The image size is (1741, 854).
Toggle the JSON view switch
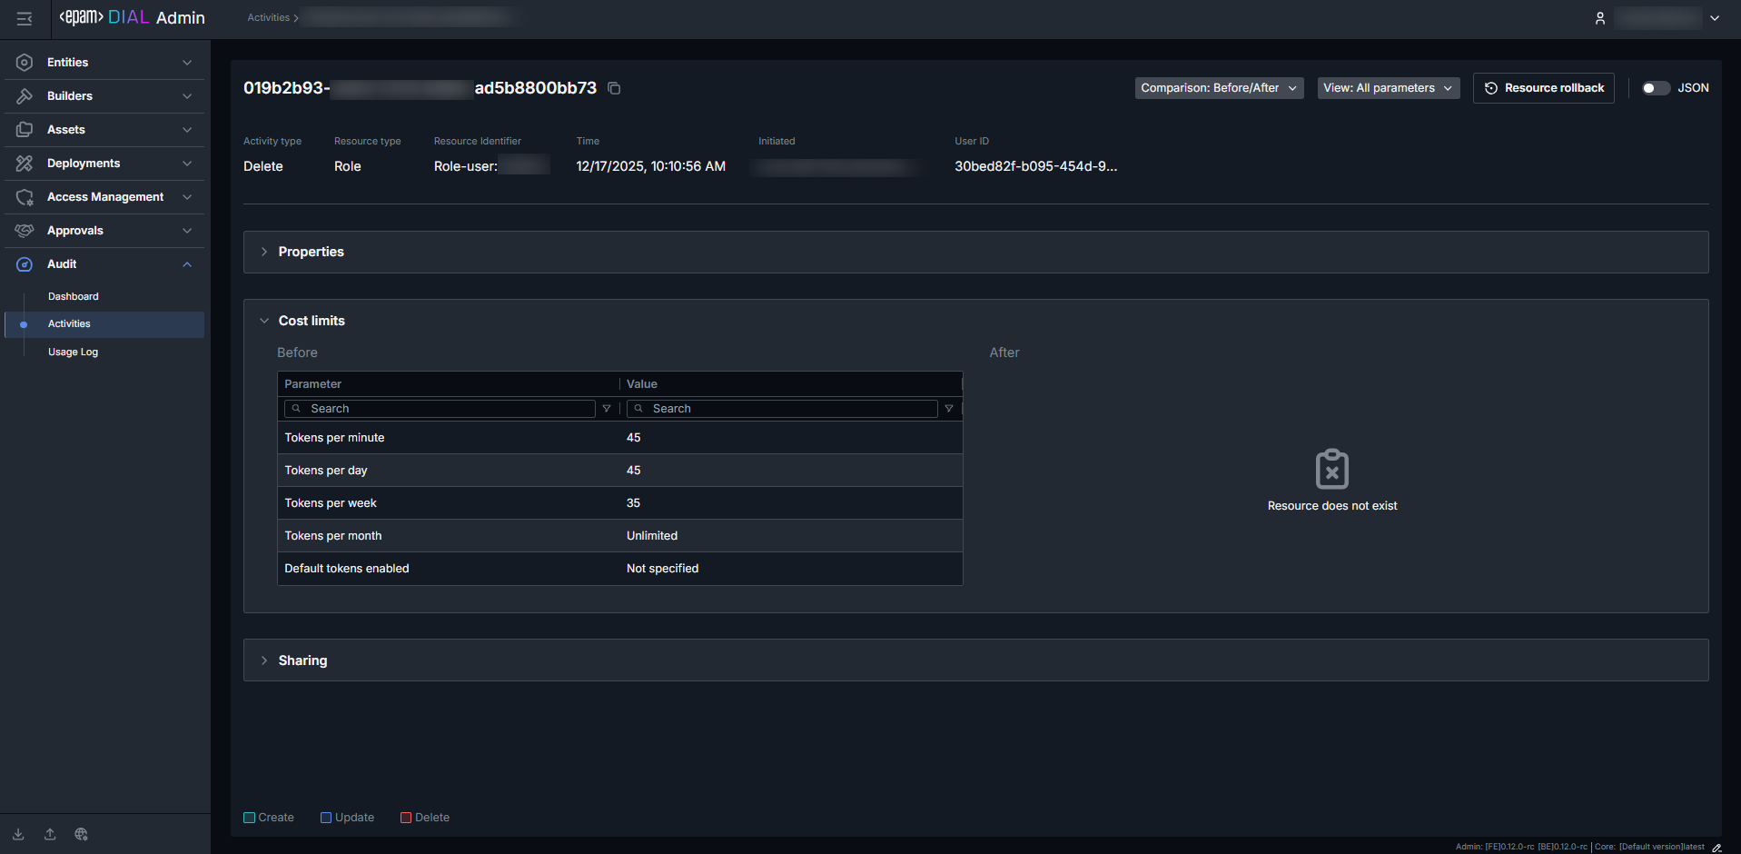[x=1655, y=88]
